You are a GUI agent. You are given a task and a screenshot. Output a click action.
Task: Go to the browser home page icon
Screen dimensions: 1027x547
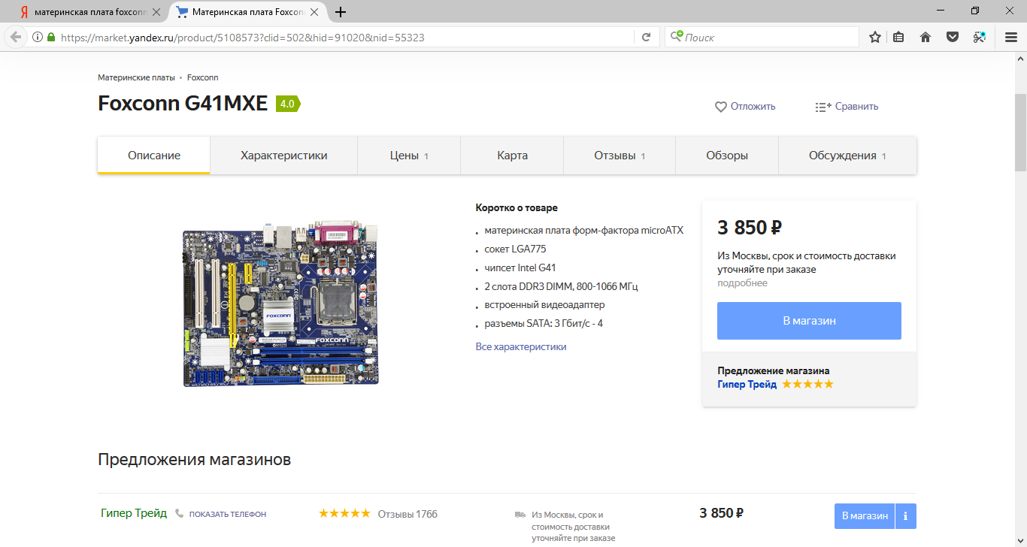coord(926,37)
